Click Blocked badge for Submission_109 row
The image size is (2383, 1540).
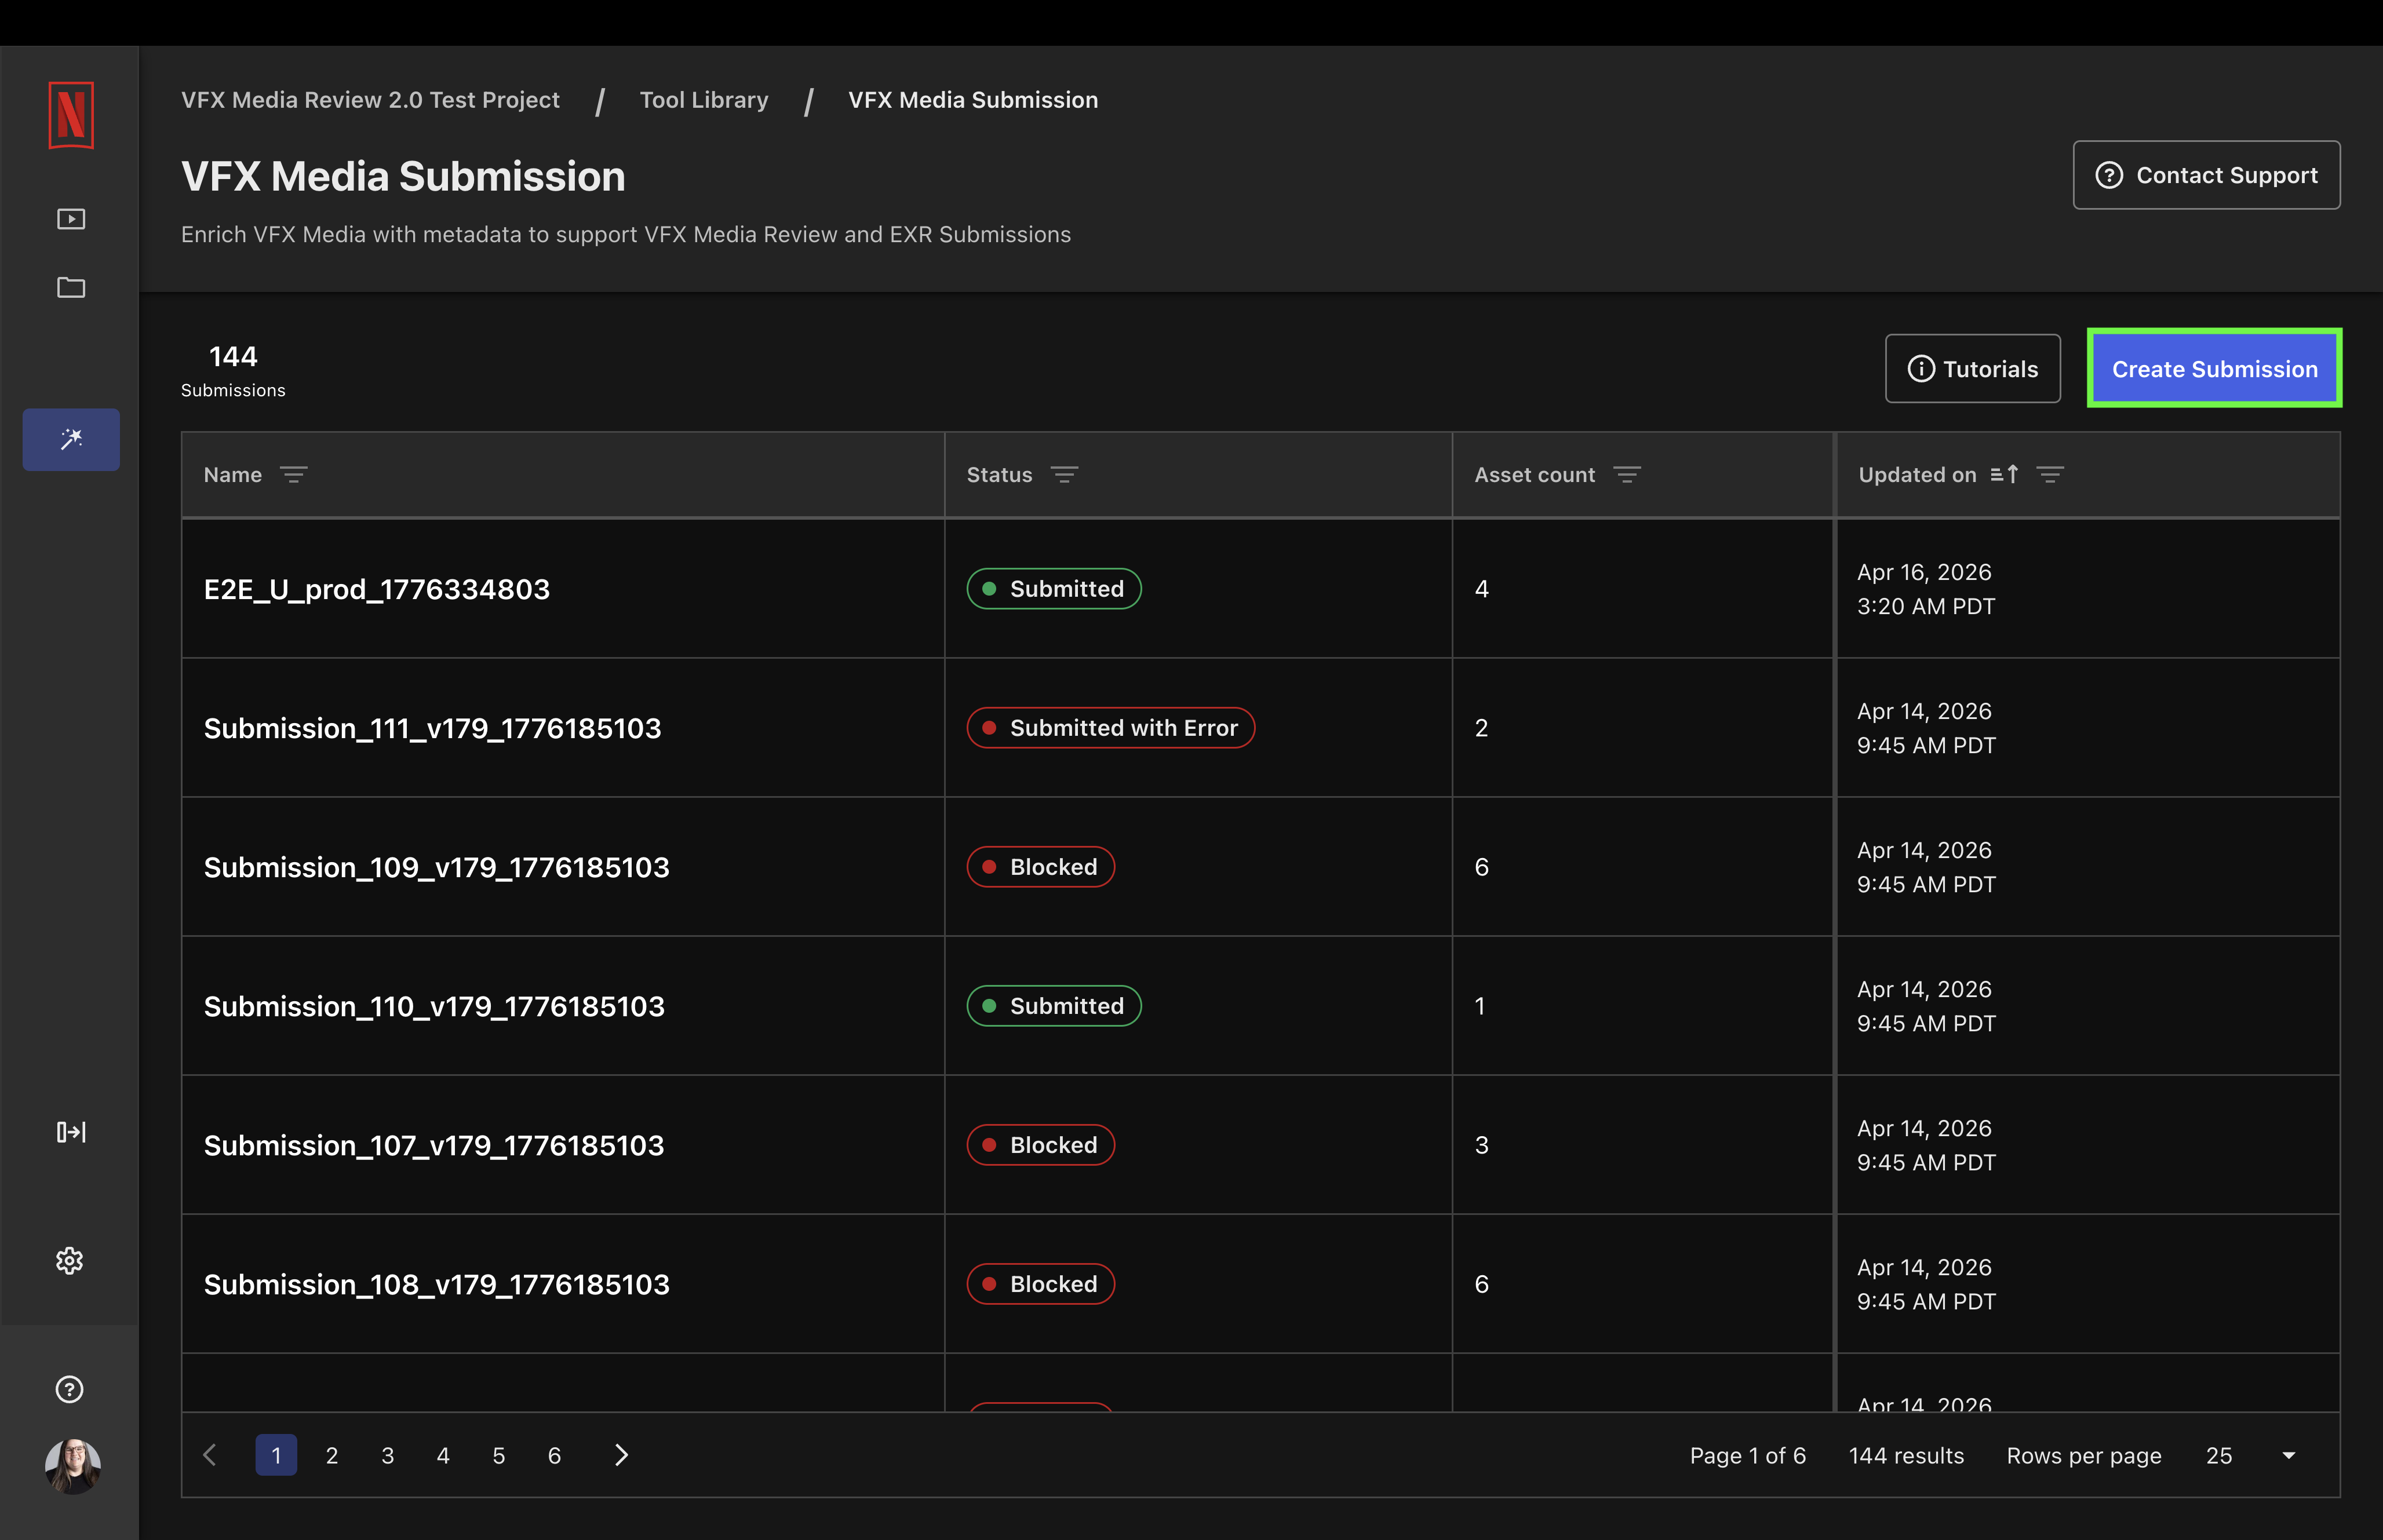click(1040, 867)
